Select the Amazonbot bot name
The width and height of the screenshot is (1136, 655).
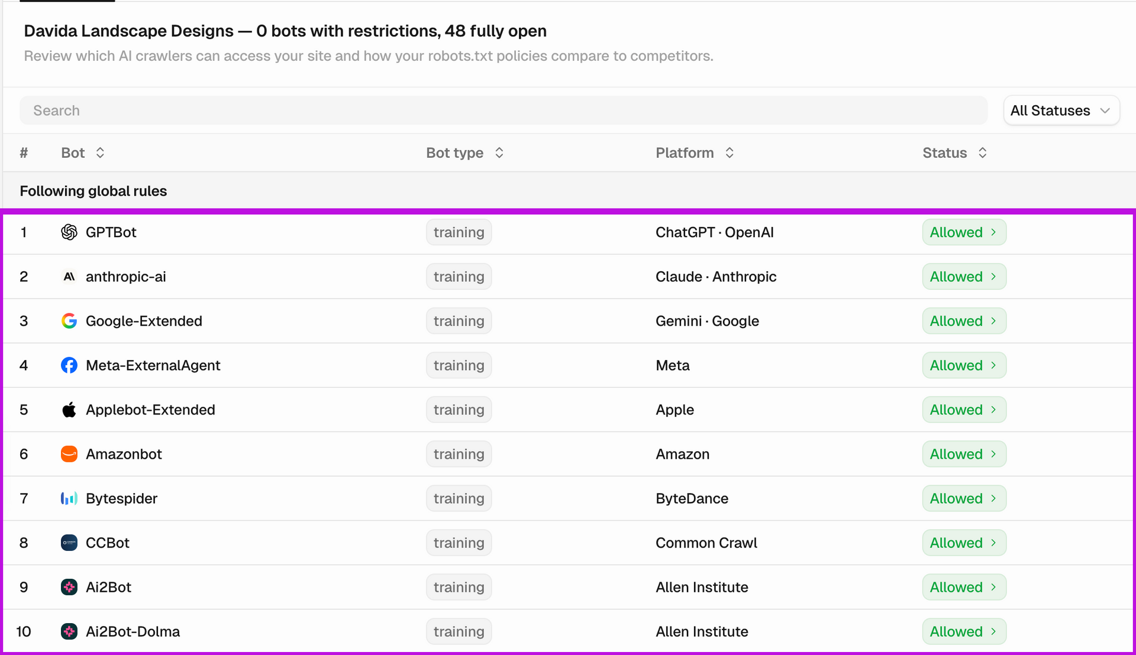(124, 454)
